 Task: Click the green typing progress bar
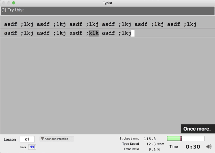point(186,139)
